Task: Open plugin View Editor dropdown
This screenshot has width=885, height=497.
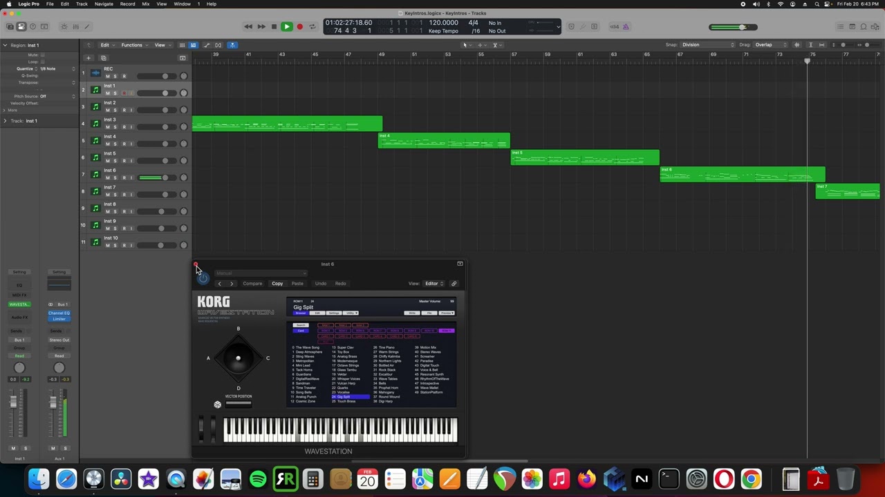Action: point(434,284)
